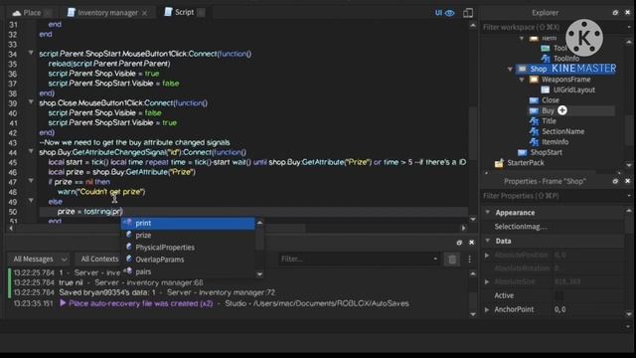636x358 pixels.
Task: Collapse the function fold arrow at line 34
Action: point(31,53)
